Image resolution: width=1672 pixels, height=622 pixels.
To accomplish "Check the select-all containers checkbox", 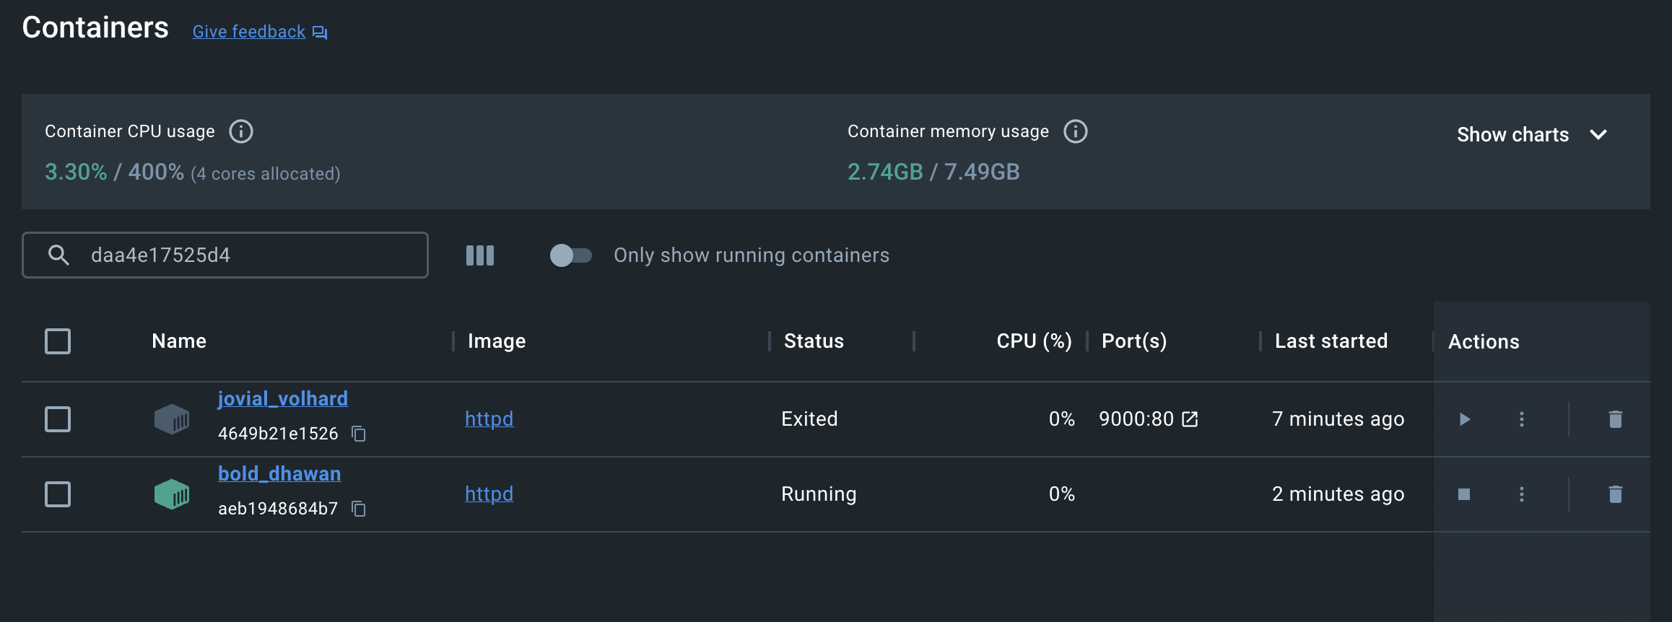I will pos(58,341).
